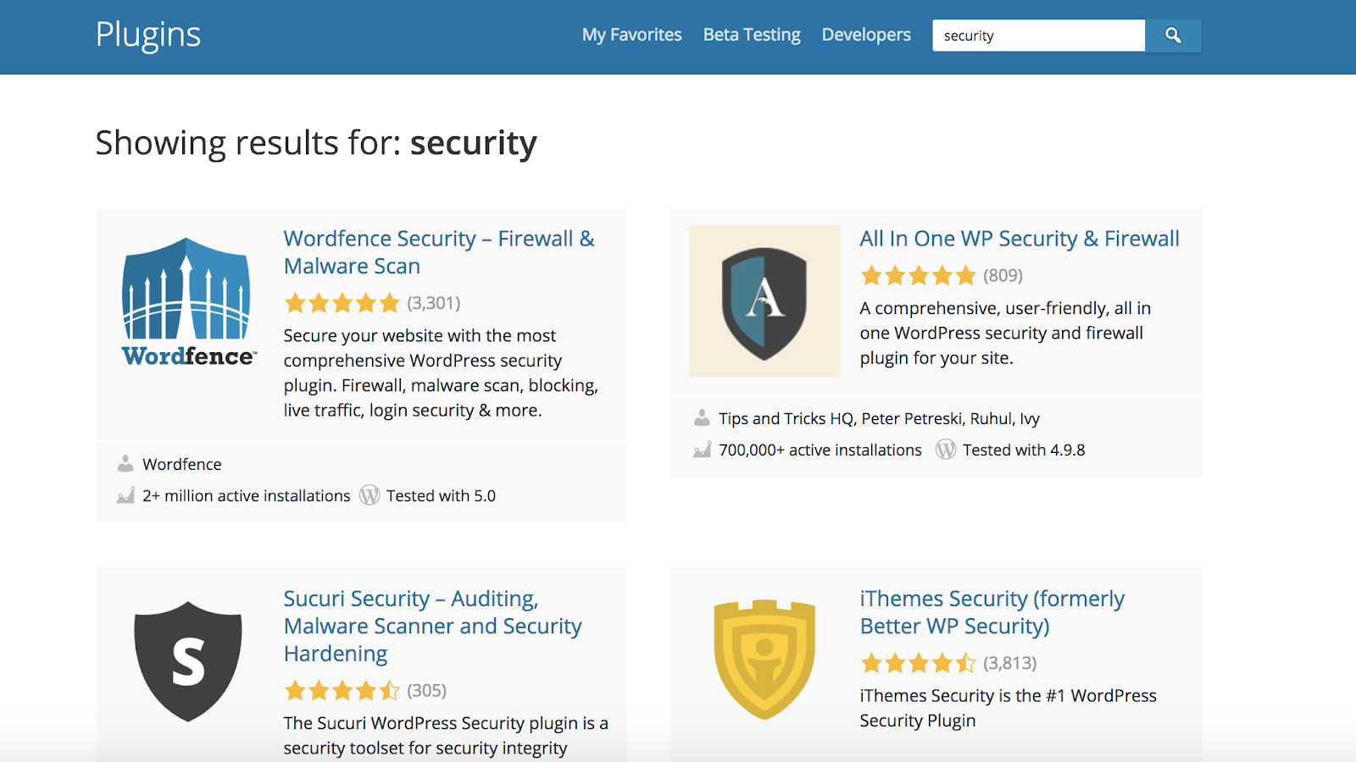Click the All In One WP Security logo
Viewport: 1356px width, 762px height.
point(764,301)
